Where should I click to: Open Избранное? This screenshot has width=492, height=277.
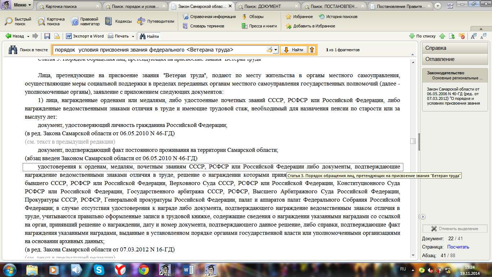click(299, 17)
